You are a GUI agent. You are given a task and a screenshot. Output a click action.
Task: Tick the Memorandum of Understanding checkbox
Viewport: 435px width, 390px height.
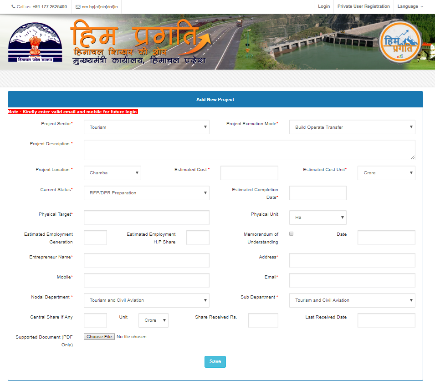tap(292, 234)
